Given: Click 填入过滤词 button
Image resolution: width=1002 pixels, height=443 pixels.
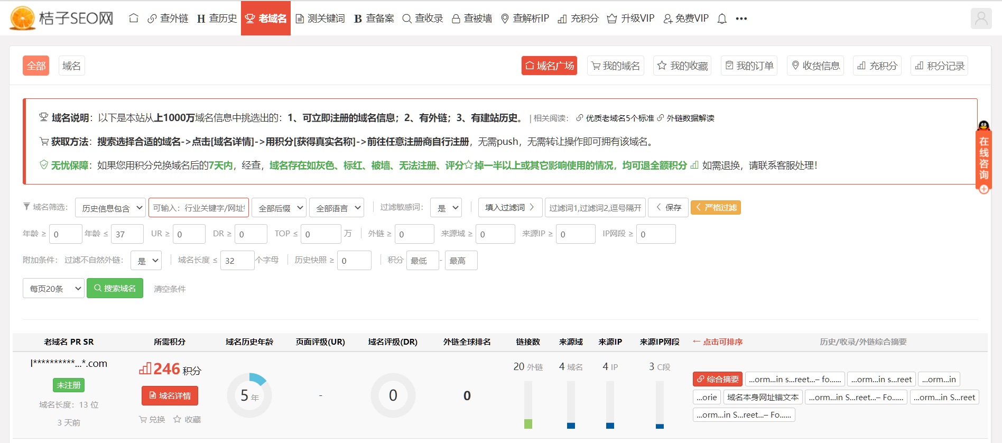Looking at the screenshot, I should click(510, 207).
